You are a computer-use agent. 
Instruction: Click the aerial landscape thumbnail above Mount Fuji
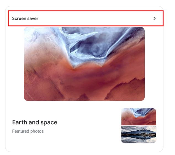point(139,117)
